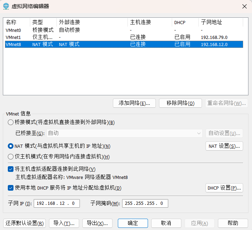This screenshot has height=230, width=252.
Task: Open the 已桥接至 dropdown list
Action: 124,133
